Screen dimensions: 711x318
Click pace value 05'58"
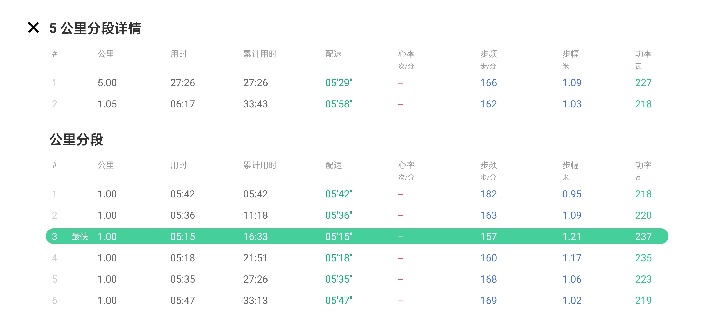pyautogui.click(x=339, y=104)
